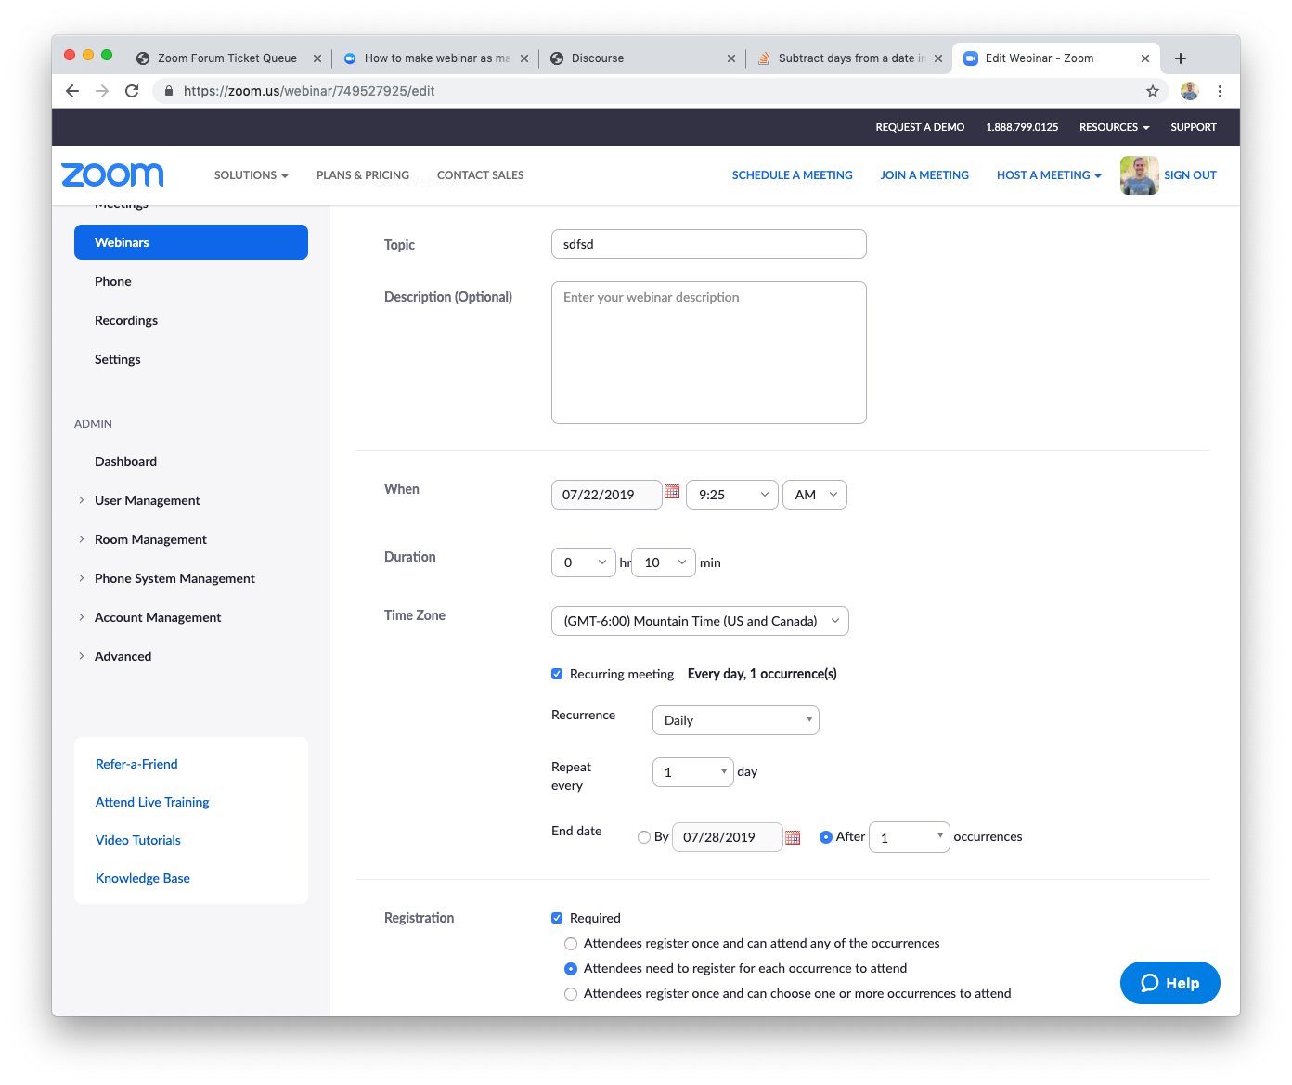Screen dimensions: 1292x1085
Task: Go to Webinars in sidebar
Action: coord(191,242)
